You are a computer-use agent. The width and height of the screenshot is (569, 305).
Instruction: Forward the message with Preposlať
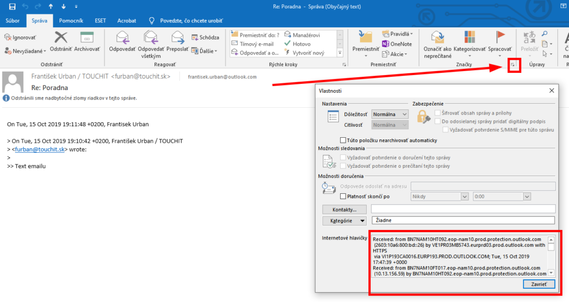click(178, 38)
